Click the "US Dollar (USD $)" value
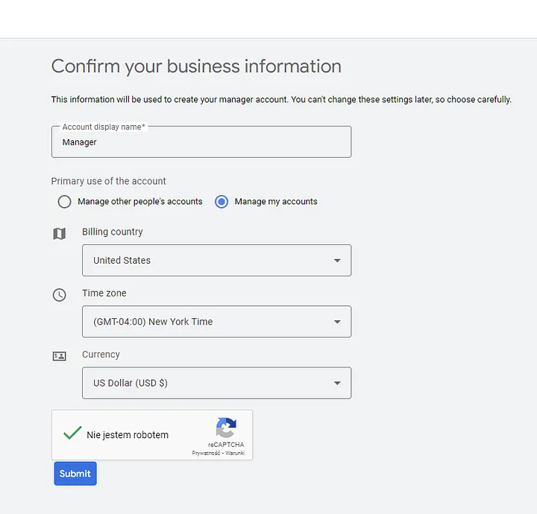Image resolution: width=537 pixels, height=514 pixels. pyautogui.click(x=131, y=383)
